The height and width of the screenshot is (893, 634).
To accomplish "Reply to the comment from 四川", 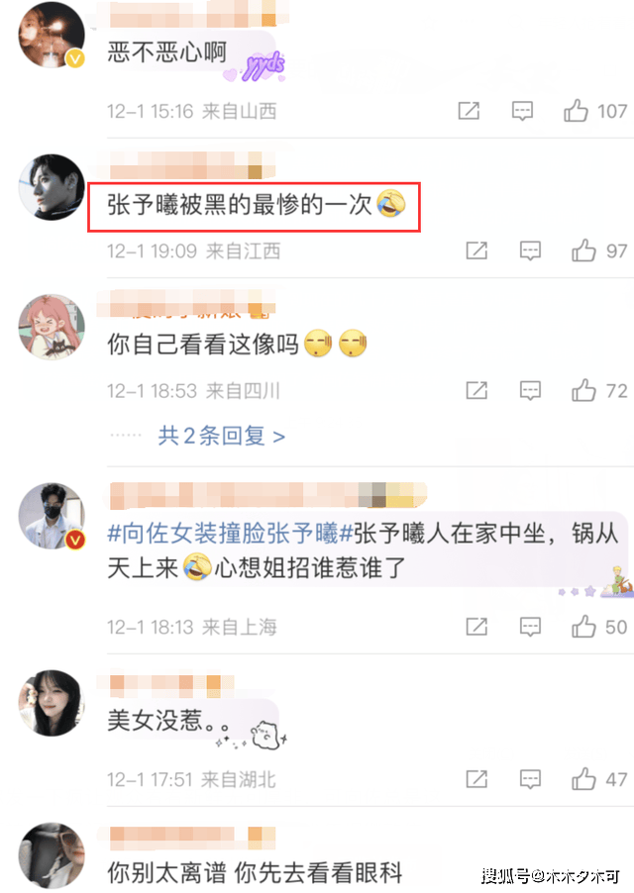I will (x=530, y=391).
